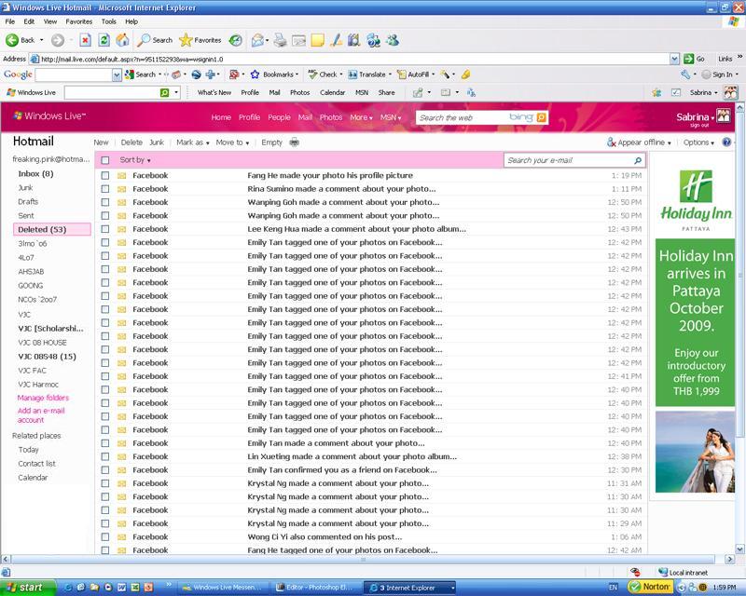Open the address bar dropdown arrow

pyautogui.click(x=674, y=59)
